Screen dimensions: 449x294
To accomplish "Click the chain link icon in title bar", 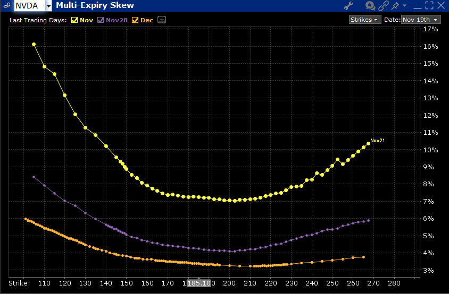I will point(383,6).
